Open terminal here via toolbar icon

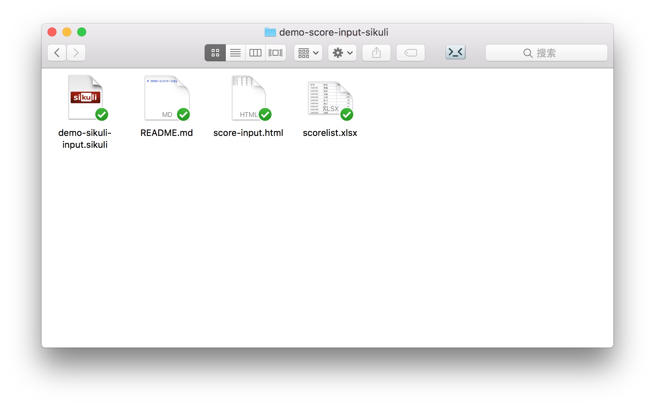[x=456, y=52]
